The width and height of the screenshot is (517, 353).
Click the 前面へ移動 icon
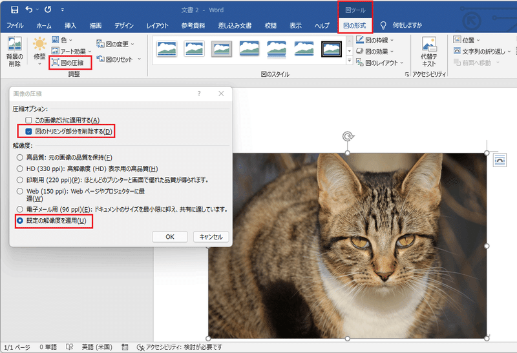click(457, 63)
